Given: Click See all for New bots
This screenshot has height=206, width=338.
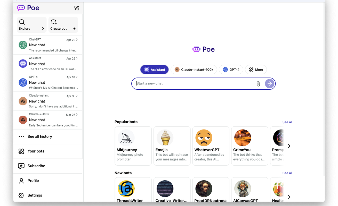Looking at the screenshot, I should pyautogui.click(x=287, y=173).
